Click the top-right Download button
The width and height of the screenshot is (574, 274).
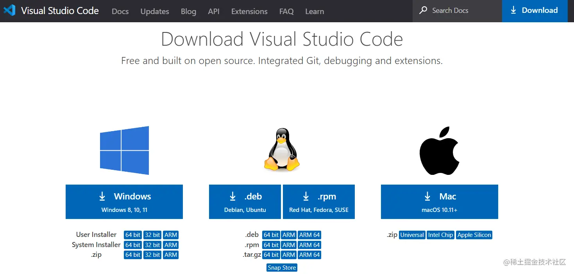(535, 11)
